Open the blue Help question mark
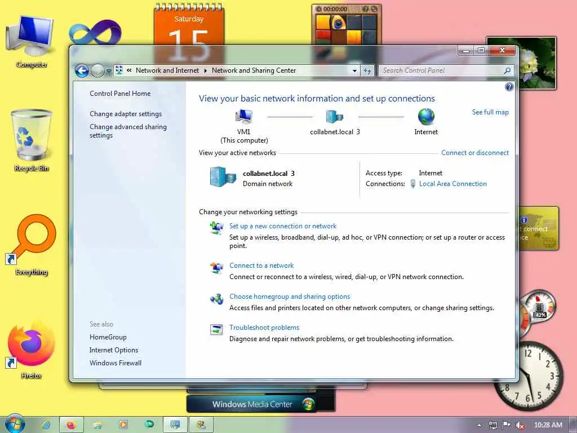 click(x=509, y=87)
